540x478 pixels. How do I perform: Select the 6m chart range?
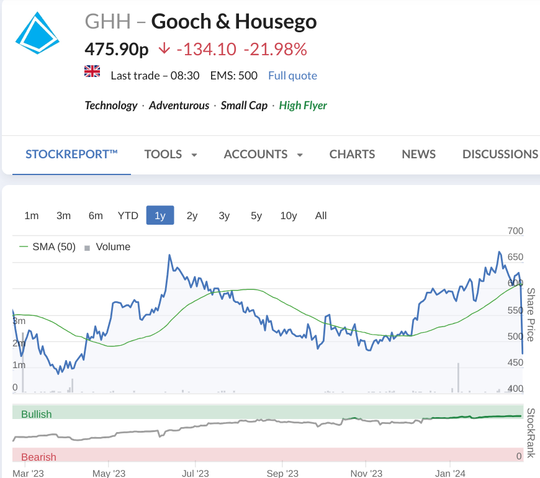coord(96,215)
